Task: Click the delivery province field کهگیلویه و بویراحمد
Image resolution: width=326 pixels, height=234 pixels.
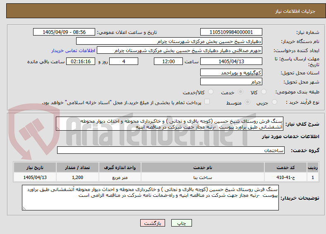Action: (x=231, y=72)
